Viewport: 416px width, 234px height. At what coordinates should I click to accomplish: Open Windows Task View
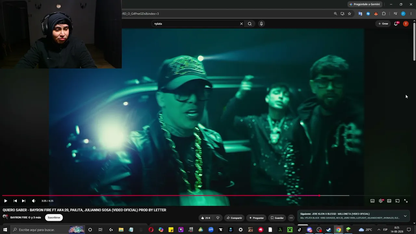pos(100,230)
